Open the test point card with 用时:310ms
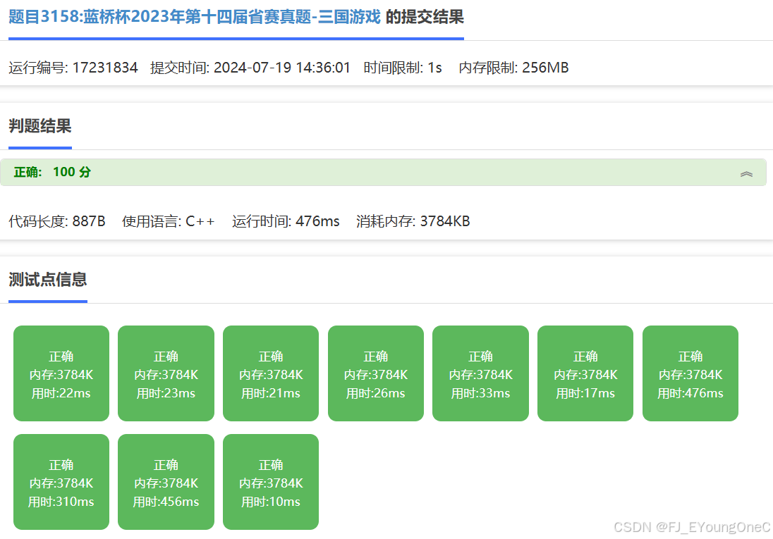773x539 pixels. click(x=61, y=482)
